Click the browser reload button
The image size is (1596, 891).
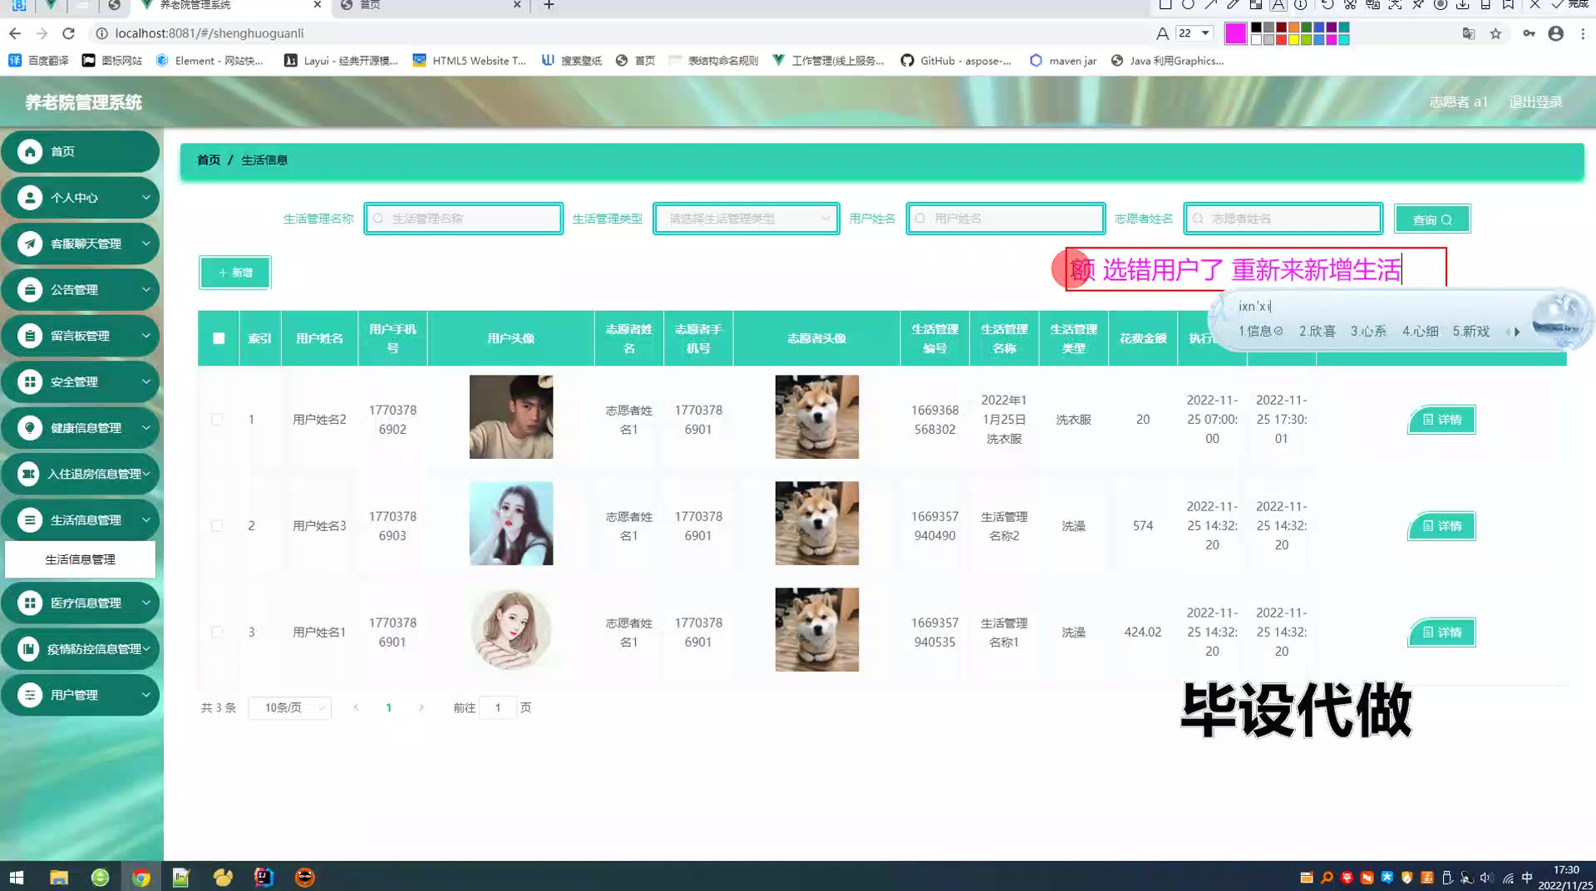69,33
